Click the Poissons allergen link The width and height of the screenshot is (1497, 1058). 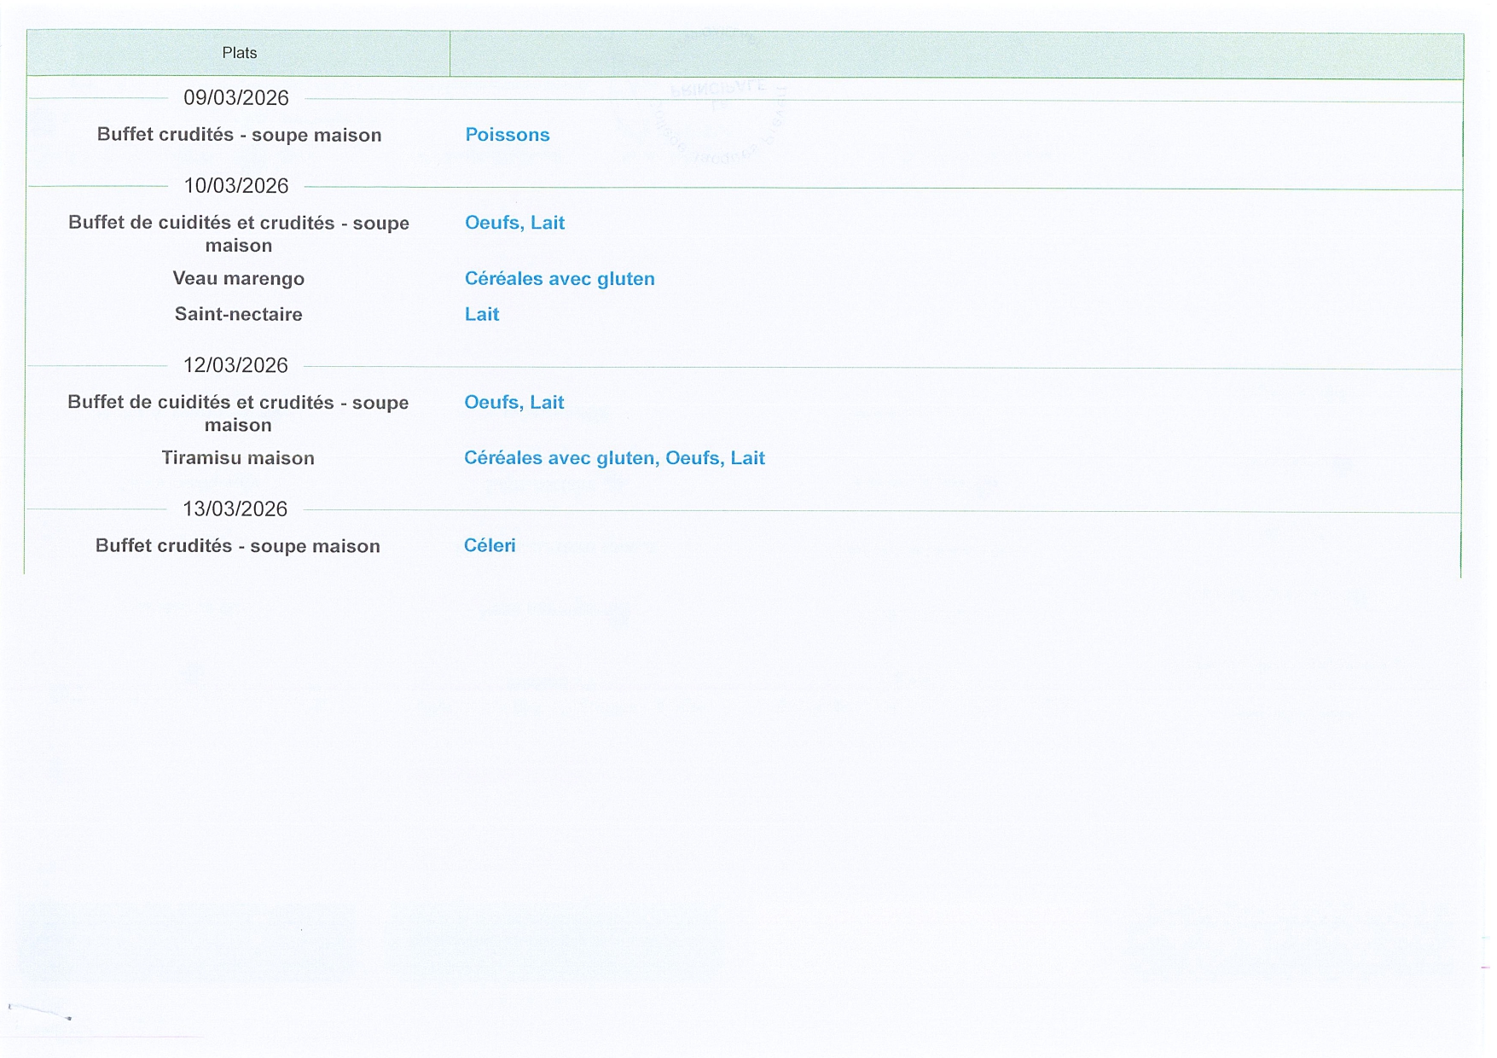(507, 135)
